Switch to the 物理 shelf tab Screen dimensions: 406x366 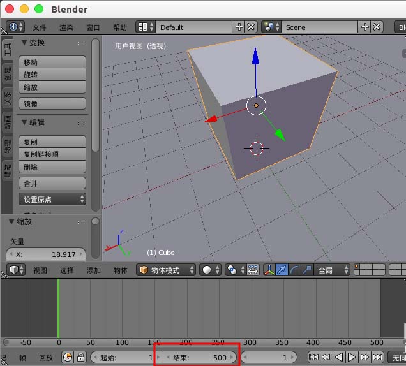click(x=7, y=147)
